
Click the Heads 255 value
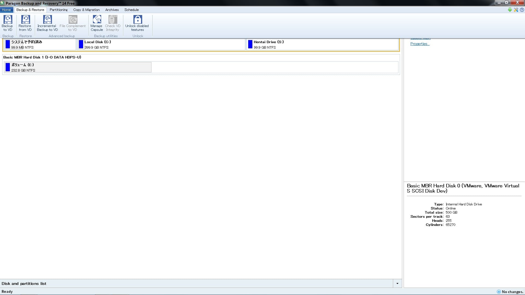click(449, 221)
